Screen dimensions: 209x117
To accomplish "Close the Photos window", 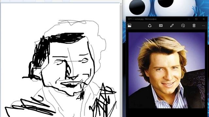I will [x=204, y=19].
